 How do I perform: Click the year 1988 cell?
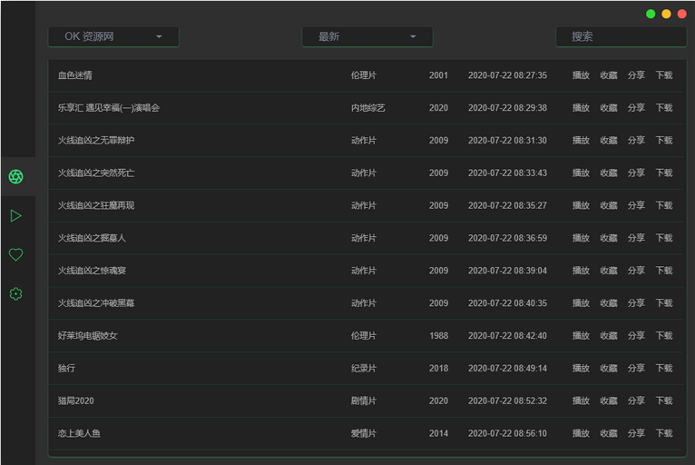coord(438,335)
